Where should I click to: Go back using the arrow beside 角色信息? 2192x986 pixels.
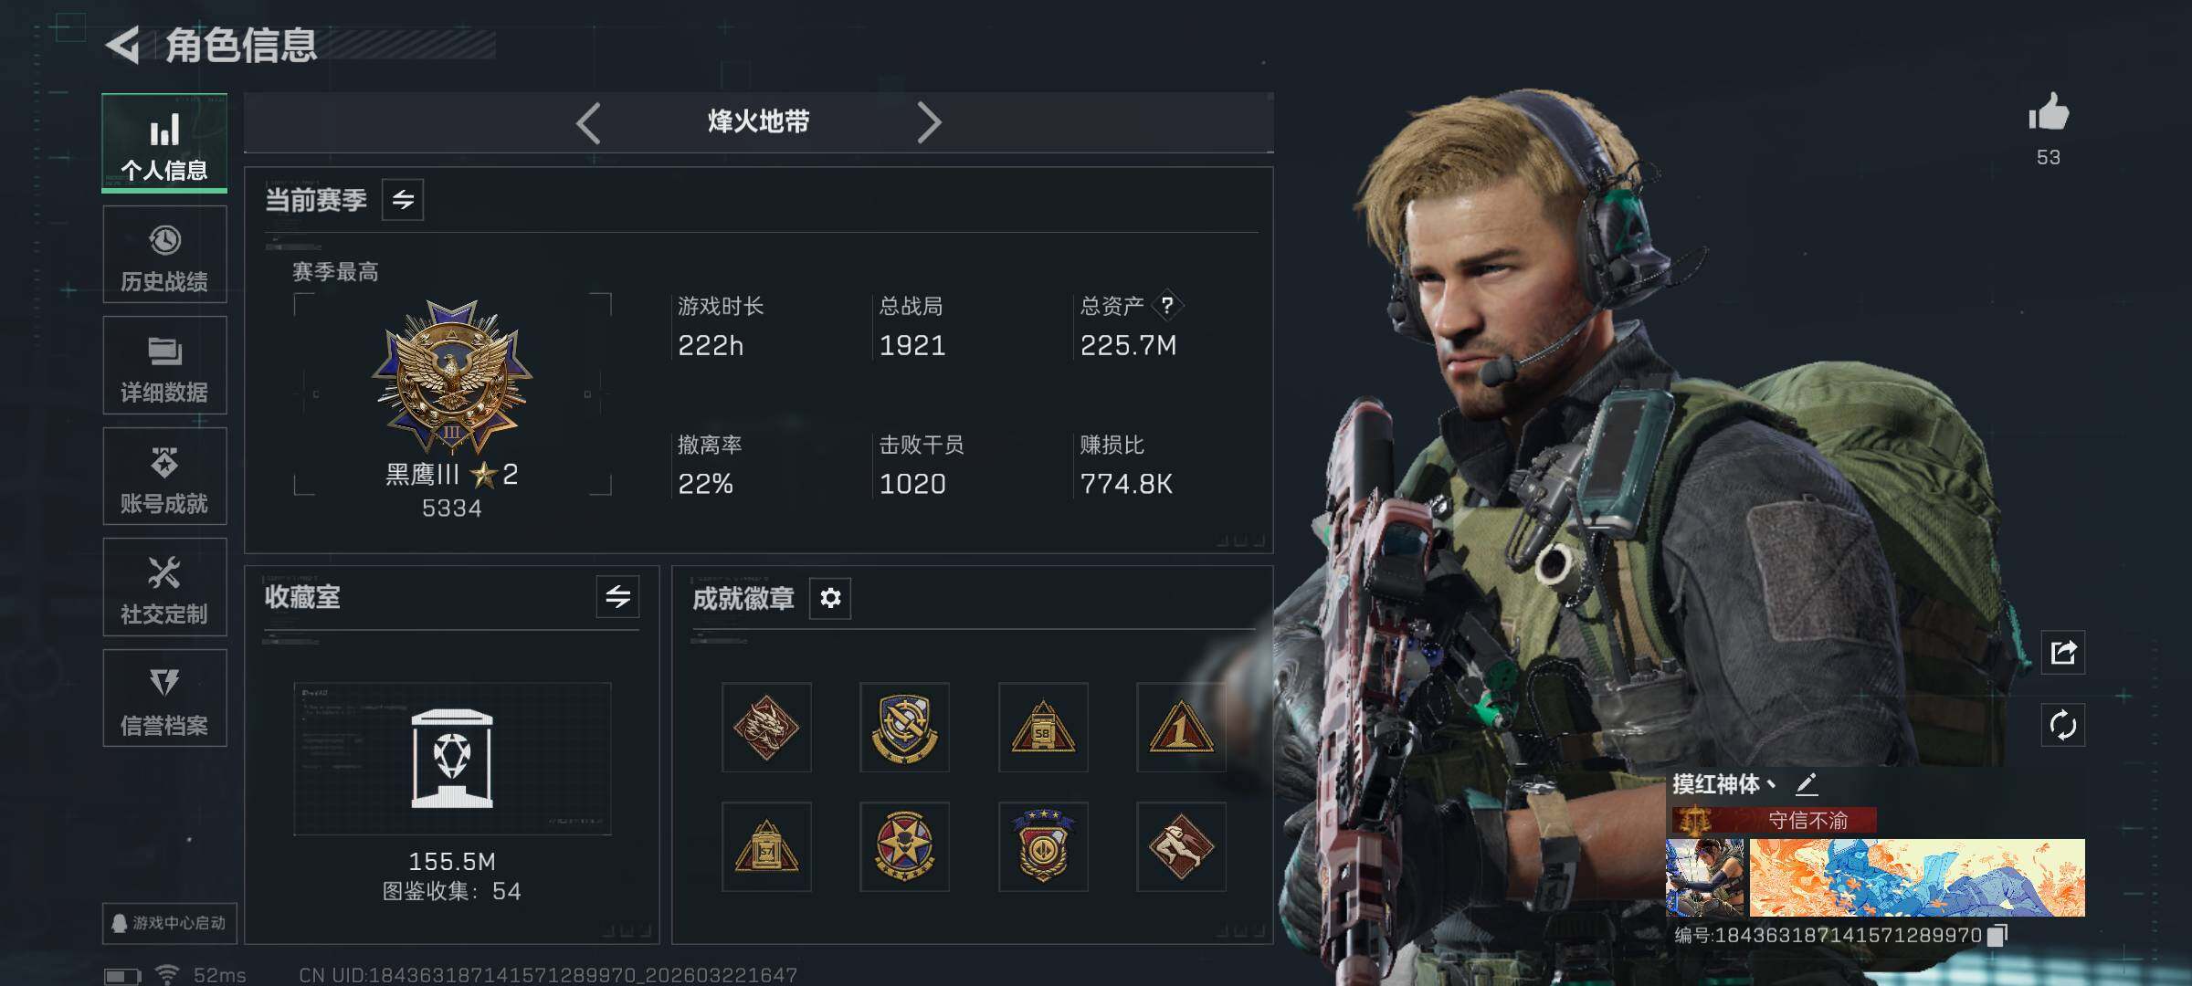coord(123,45)
